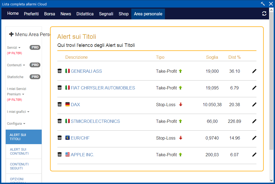Screen dimensions: 275x184
Task: Delete the GENERALI ASS alert with trash icon
Action: (x=60, y=71)
